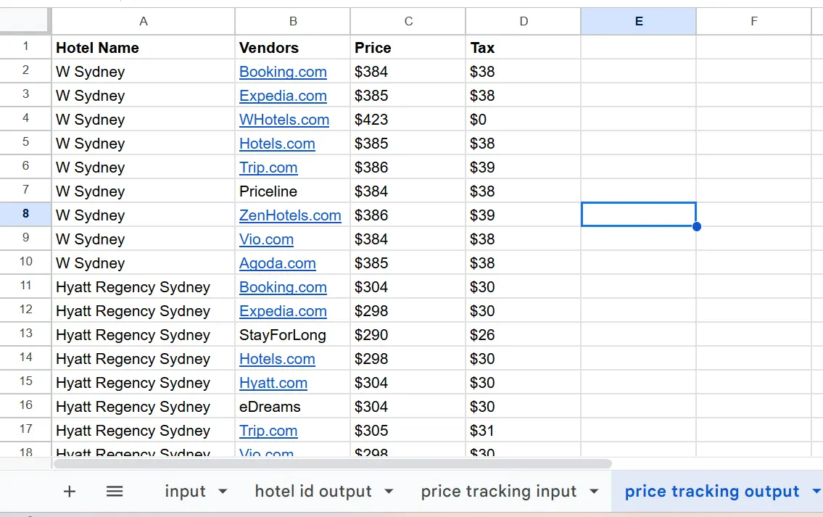This screenshot has width=823, height=517.
Task: Open the price tracking input tab dropdown arrow
Action: coord(594,492)
